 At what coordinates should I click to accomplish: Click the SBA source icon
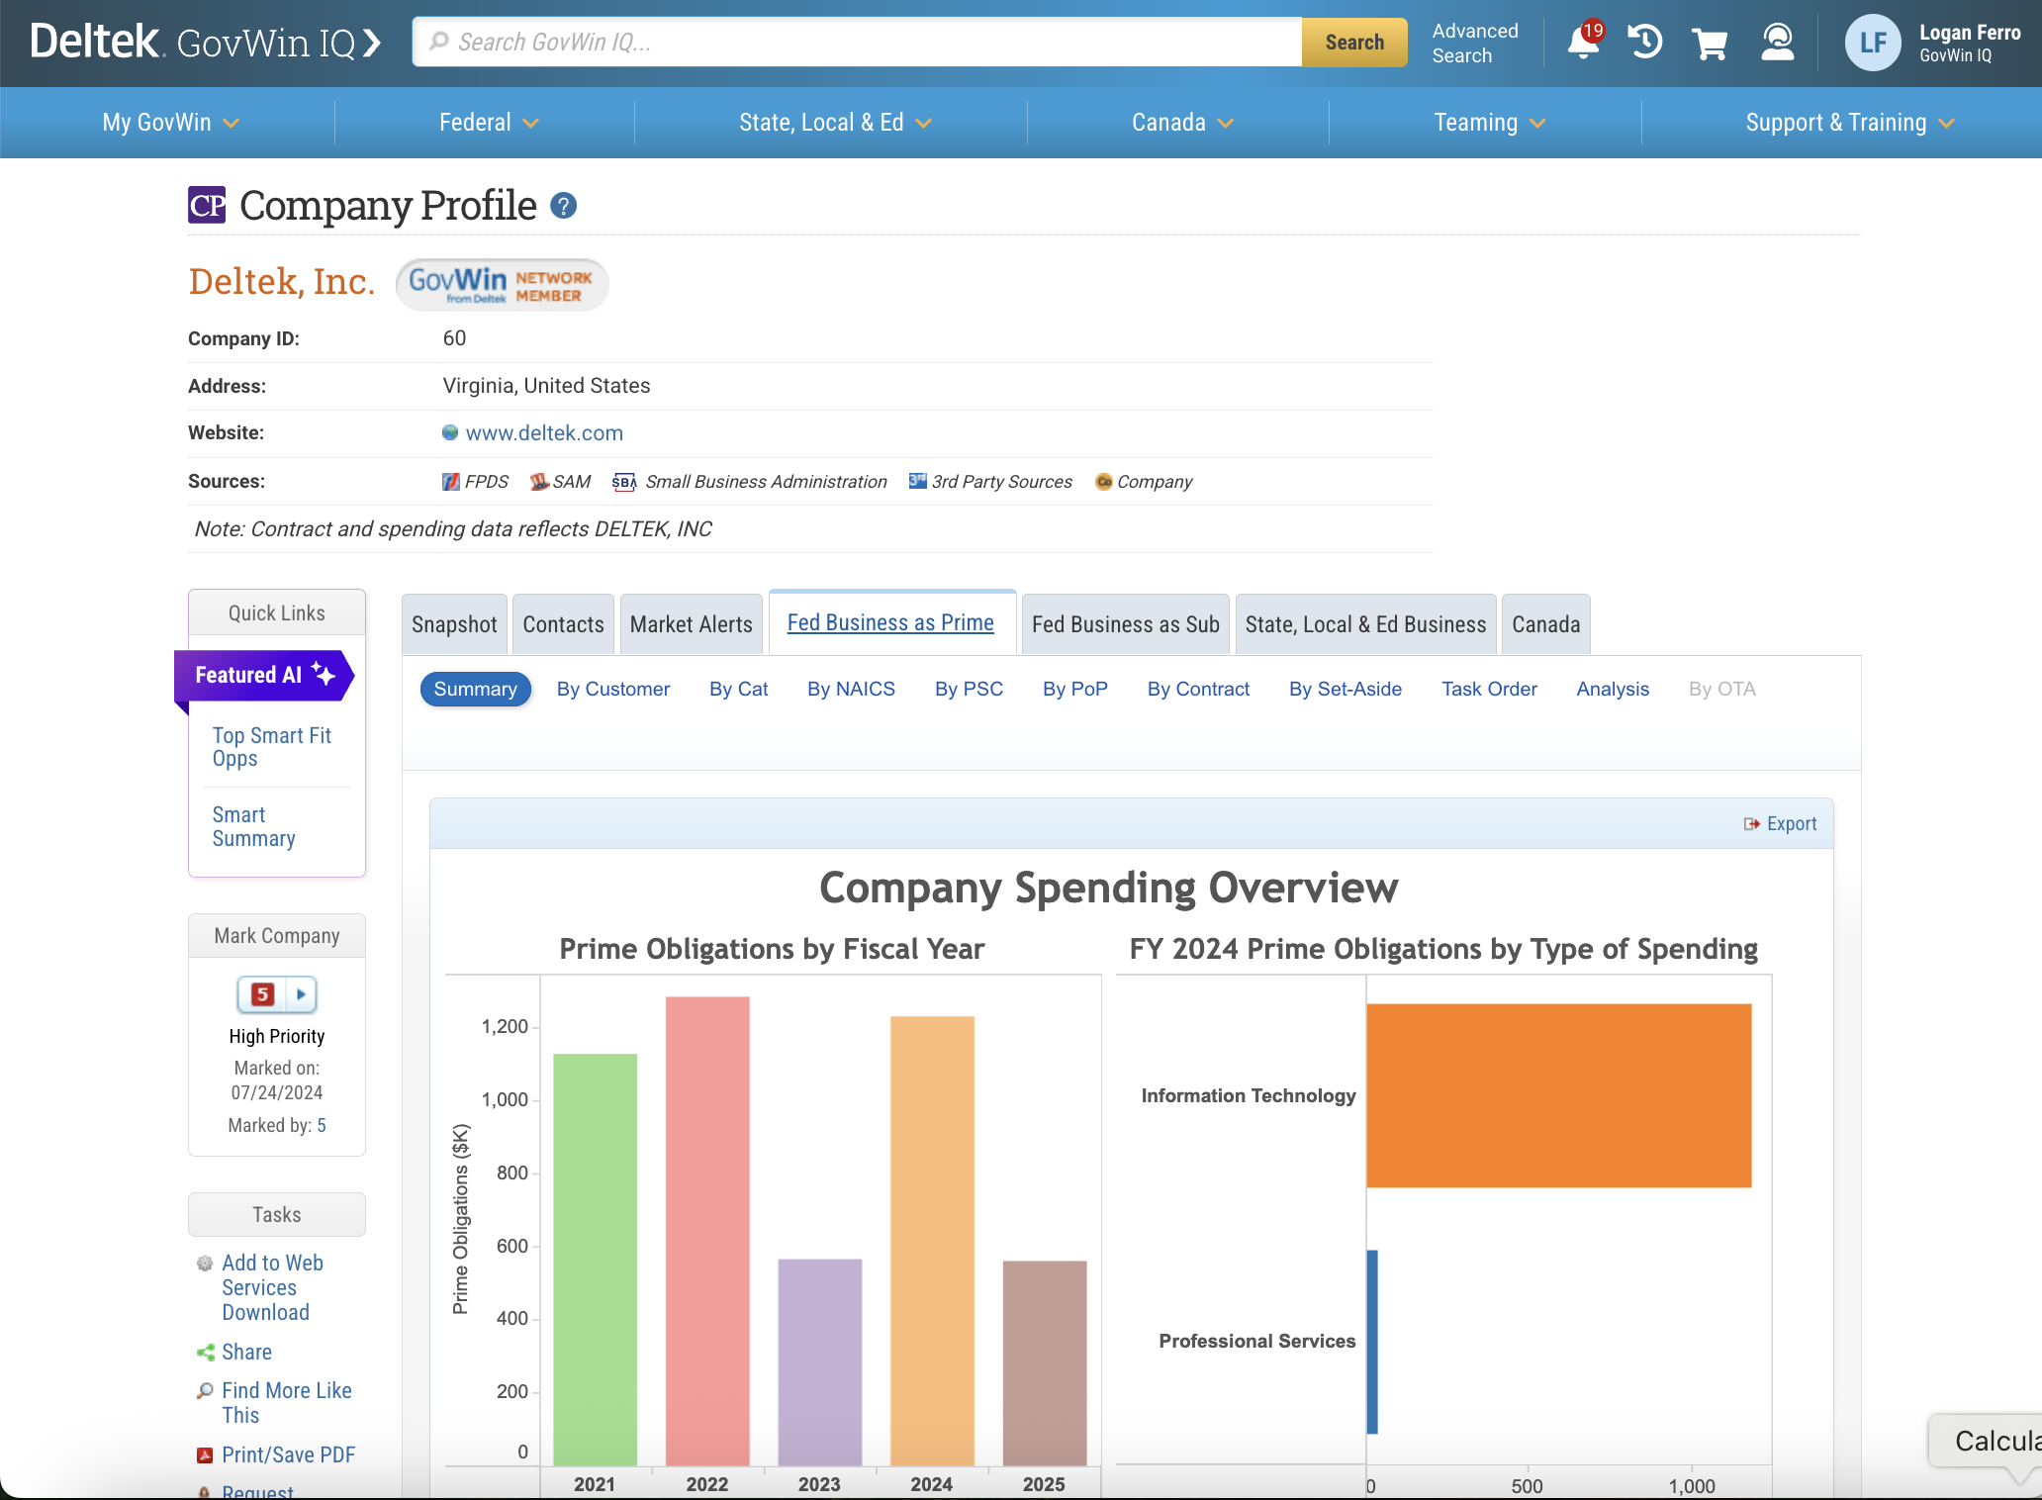(624, 482)
